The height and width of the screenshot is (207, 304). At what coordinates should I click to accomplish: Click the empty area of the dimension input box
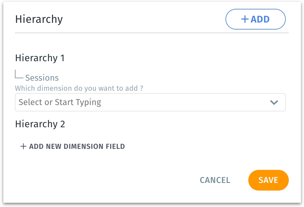tap(183, 102)
